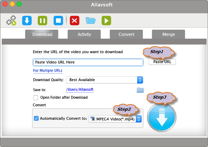Viewport: 208px width, 147px height.
Task: Open the MPEG4 Video format dropdown
Action: coord(115,119)
